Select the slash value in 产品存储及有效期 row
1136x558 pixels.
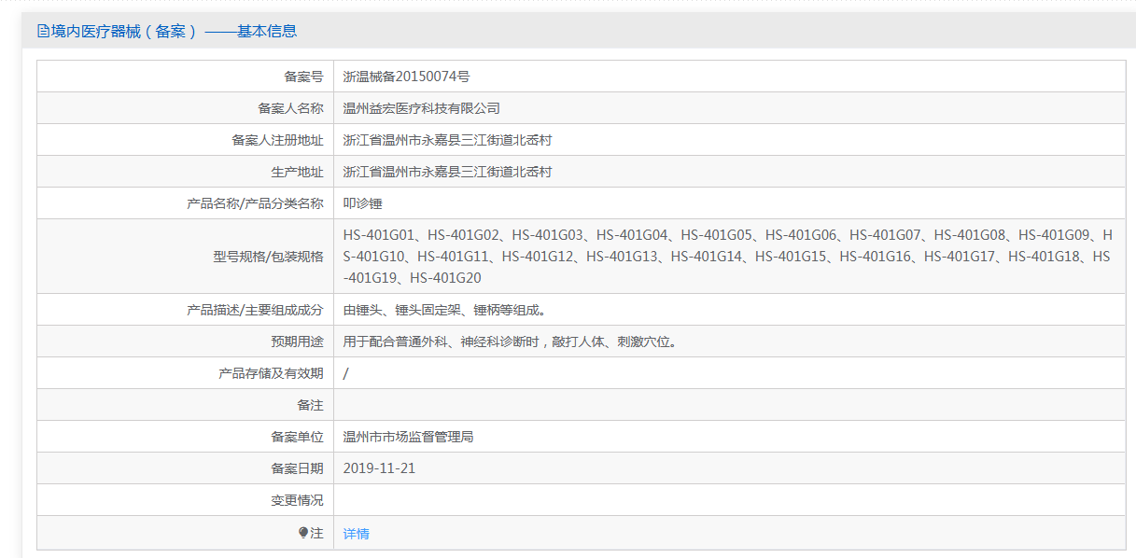346,373
